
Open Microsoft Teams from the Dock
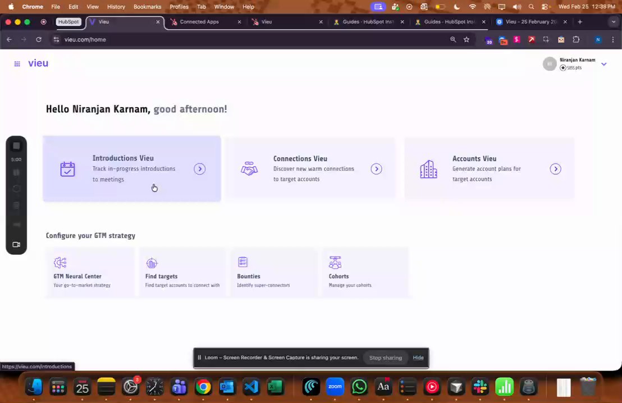point(179,387)
